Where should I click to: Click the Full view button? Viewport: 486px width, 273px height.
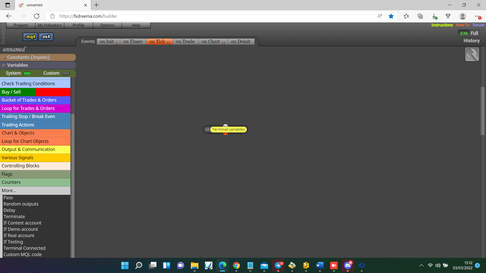(474, 33)
